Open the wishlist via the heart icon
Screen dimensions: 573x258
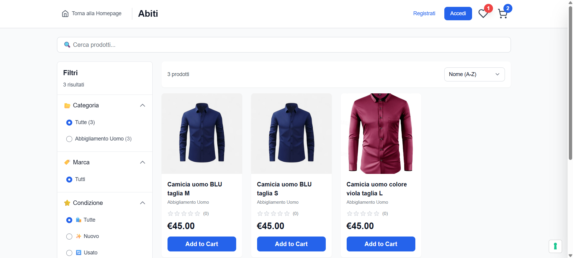point(483,13)
